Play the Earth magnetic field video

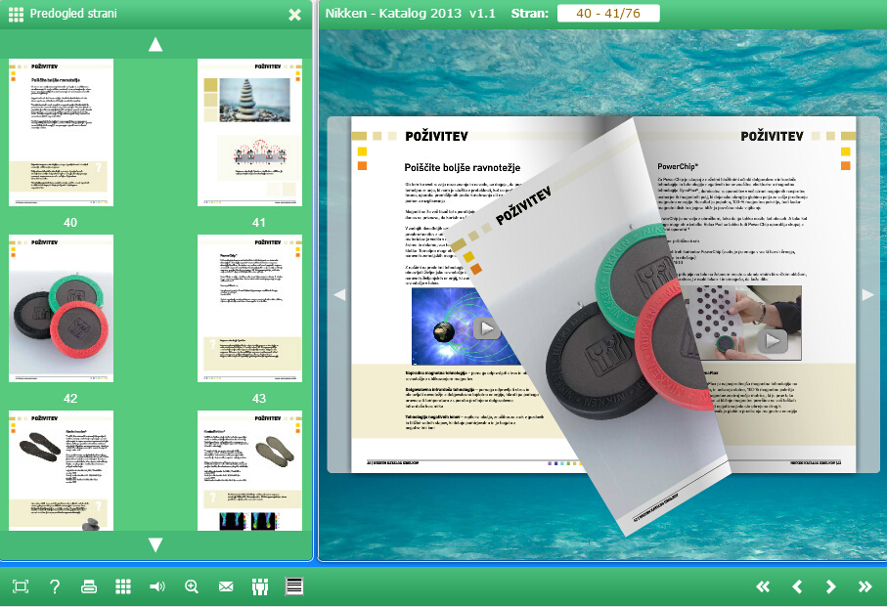point(486,328)
